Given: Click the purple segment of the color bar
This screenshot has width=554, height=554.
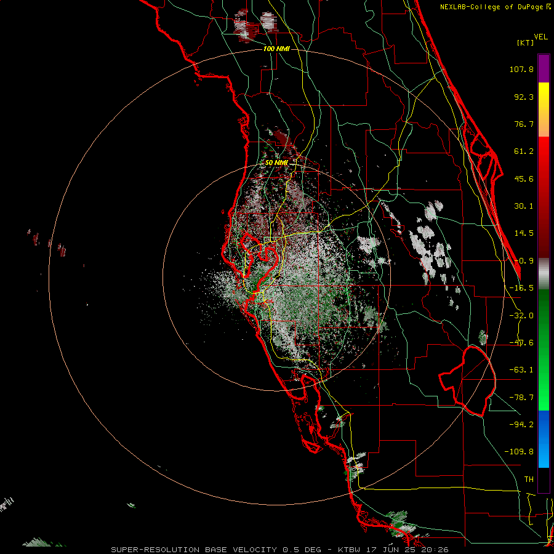Looking at the screenshot, I should [544, 68].
